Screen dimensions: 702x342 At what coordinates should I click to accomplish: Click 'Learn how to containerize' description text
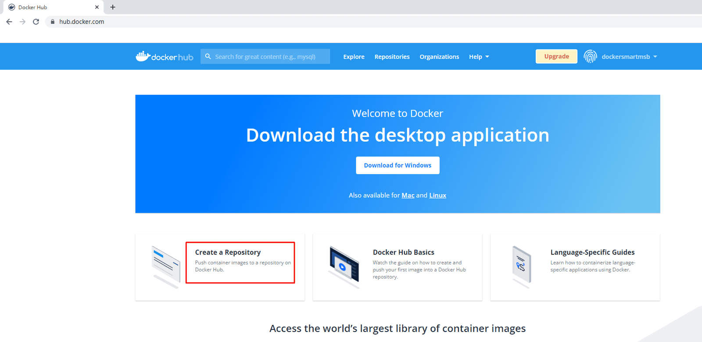(593, 266)
